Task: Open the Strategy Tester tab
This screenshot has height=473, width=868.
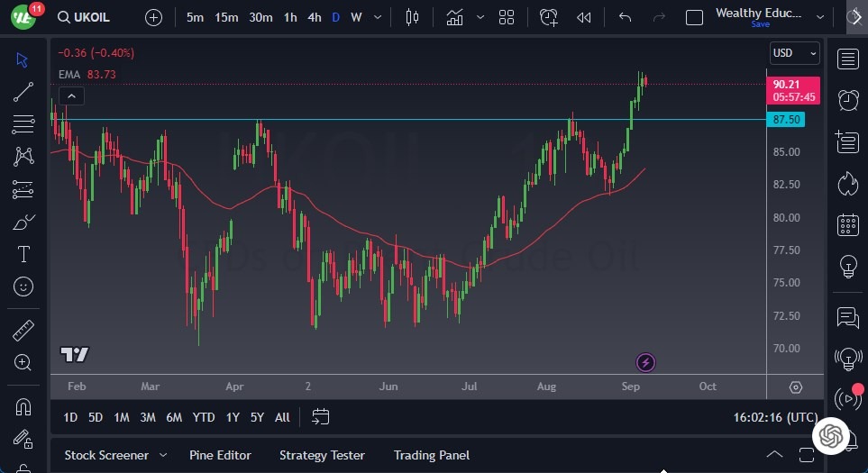Action: (322, 455)
